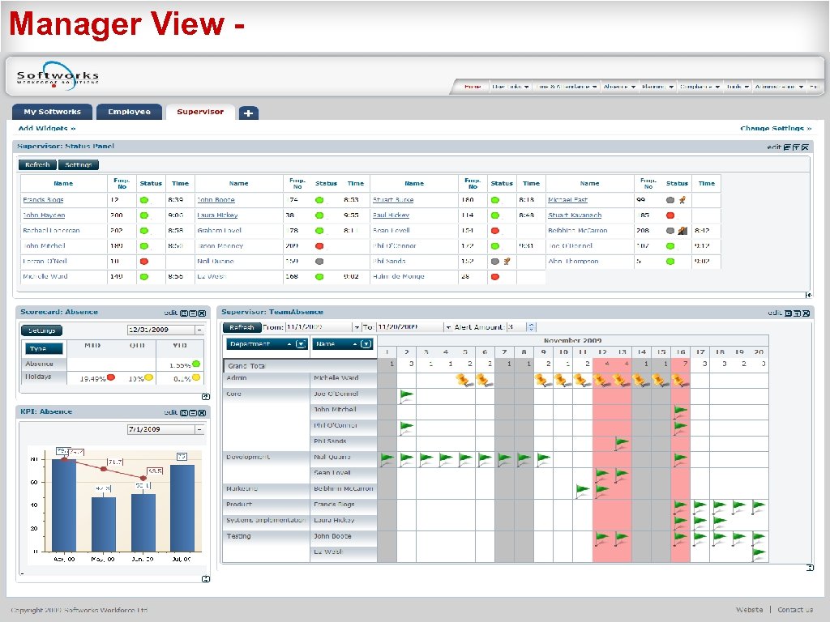Image resolution: width=830 pixels, height=622 pixels.
Task: Minimize the Scorecard: Absence widget
Action: 193,312
